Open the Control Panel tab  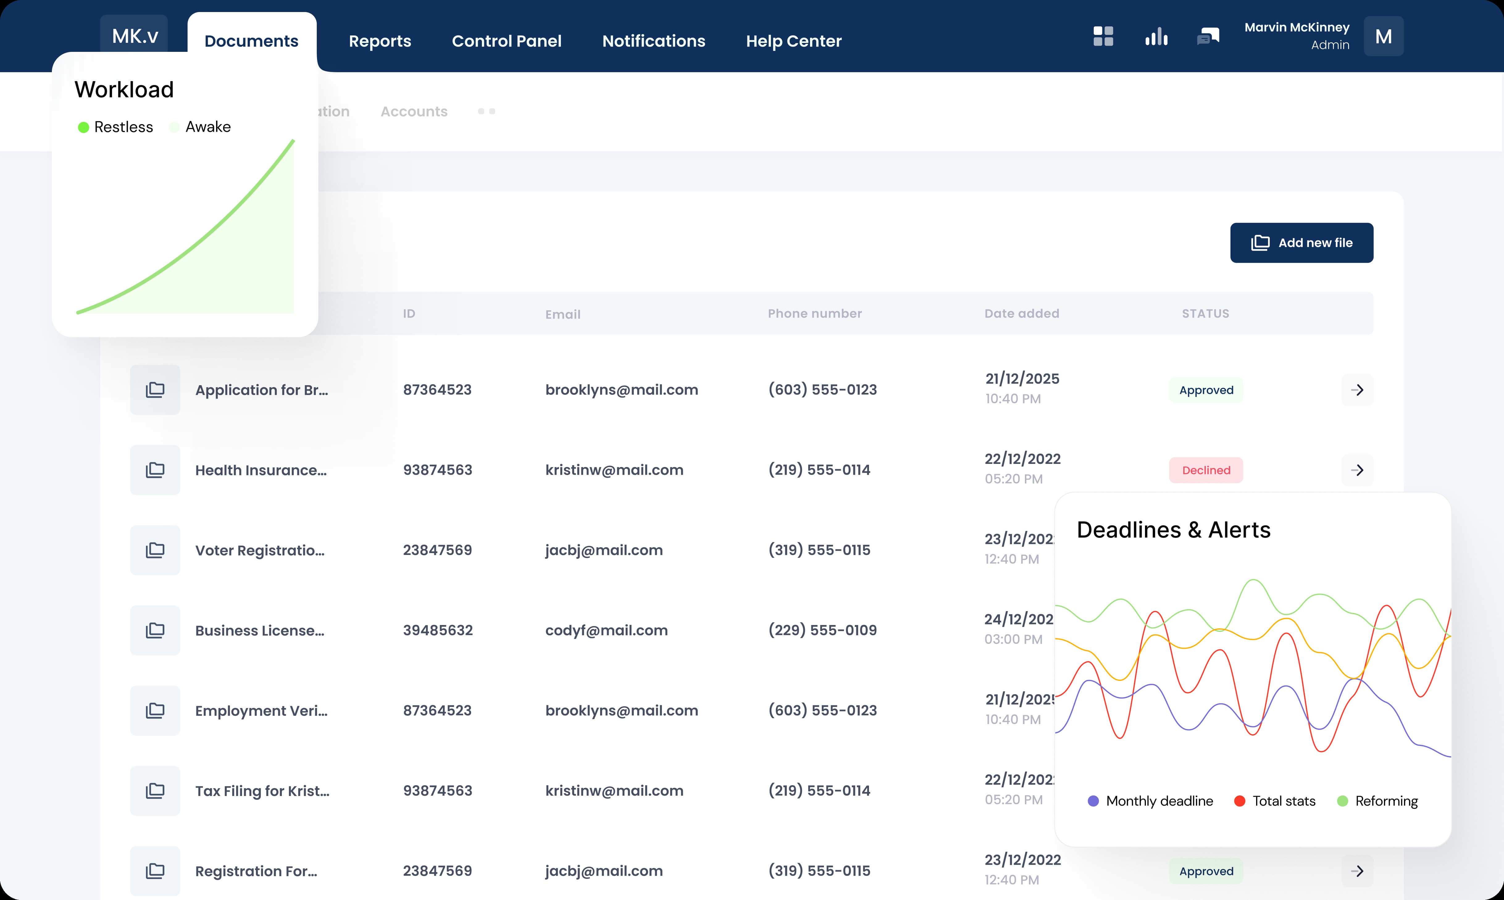[506, 41]
